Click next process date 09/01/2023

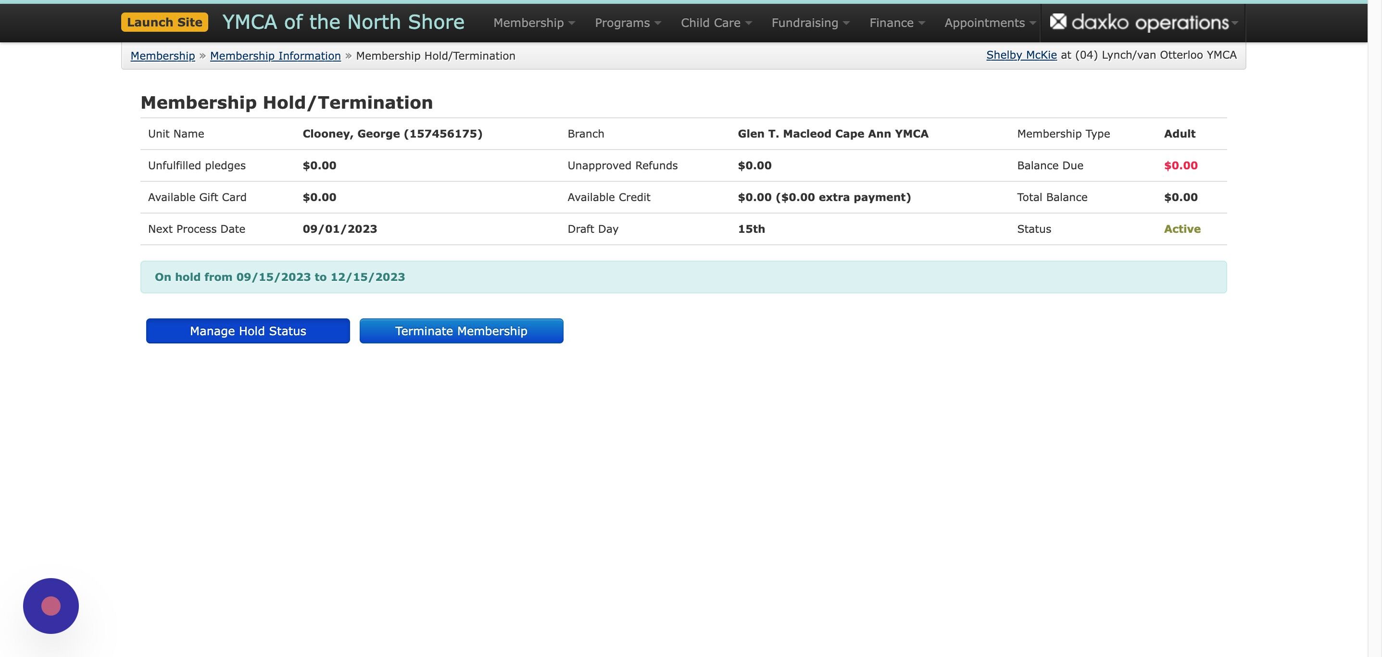click(x=339, y=228)
